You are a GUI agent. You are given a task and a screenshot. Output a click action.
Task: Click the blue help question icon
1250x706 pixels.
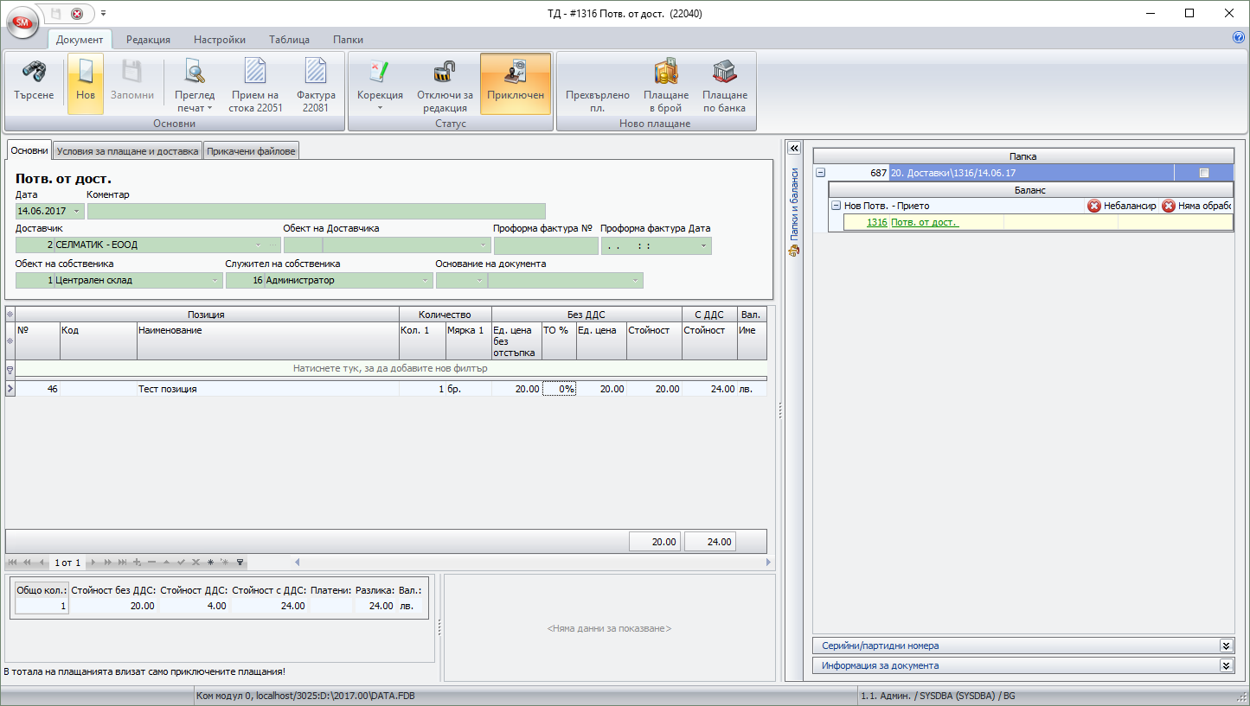(1239, 37)
